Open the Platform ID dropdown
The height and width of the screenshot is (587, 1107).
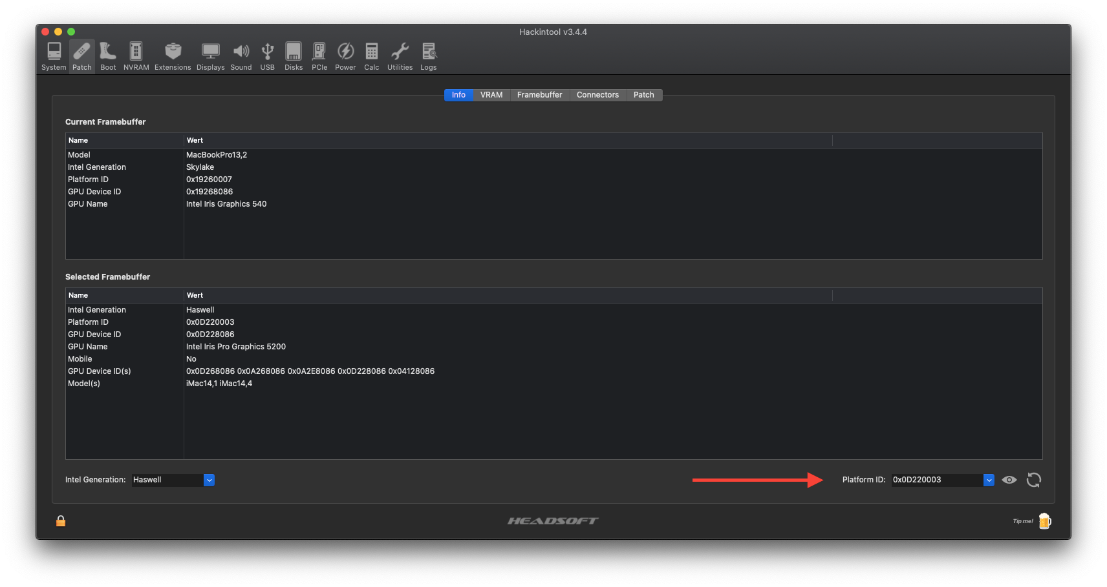(989, 480)
